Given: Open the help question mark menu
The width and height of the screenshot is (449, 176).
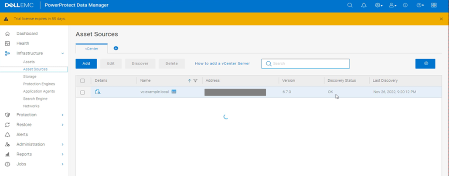Looking at the screenshot, I should tap(420, 5).
